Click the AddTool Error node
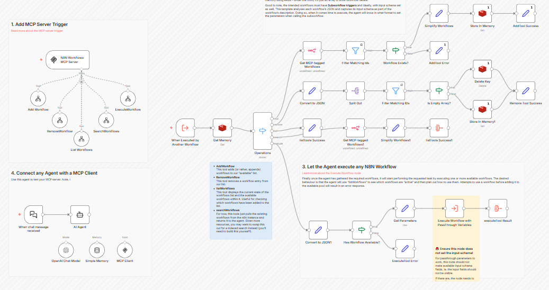549x290 pixels. coord(439,51)
